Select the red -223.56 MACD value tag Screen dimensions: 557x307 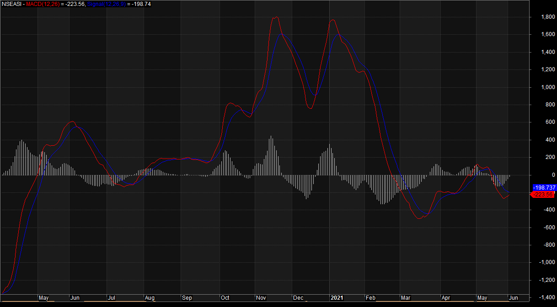(x=543, y=195)
